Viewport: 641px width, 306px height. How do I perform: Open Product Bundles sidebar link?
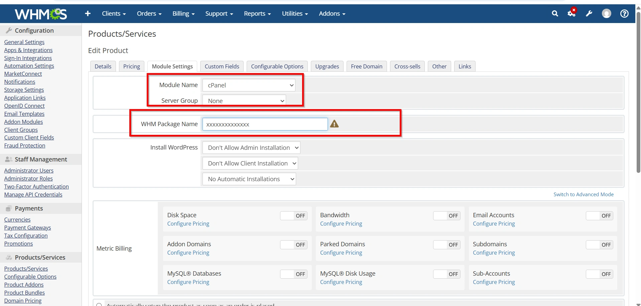pos(24,293)
